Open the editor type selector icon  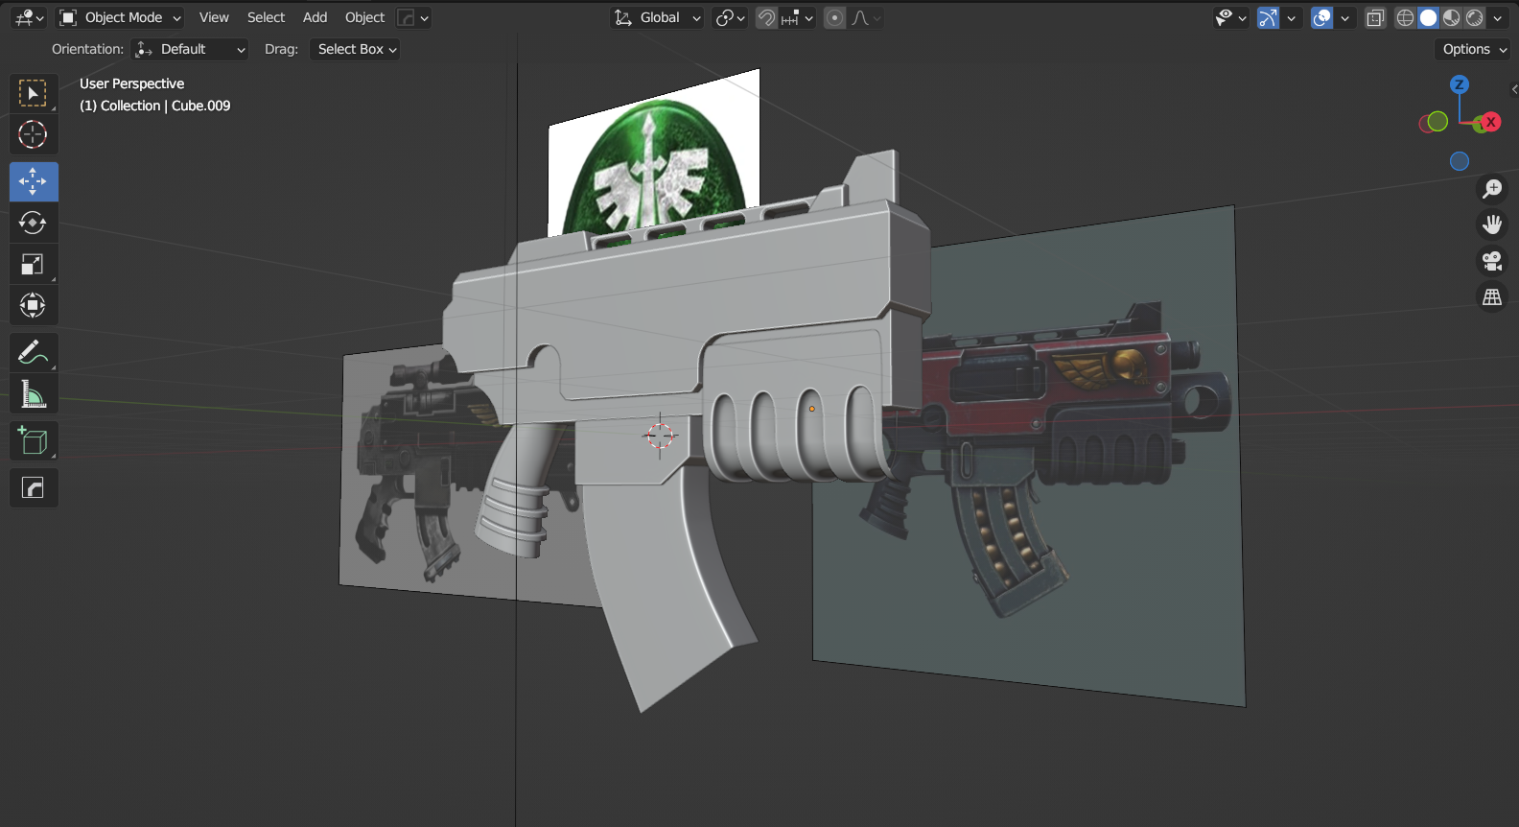pos(30,17)
